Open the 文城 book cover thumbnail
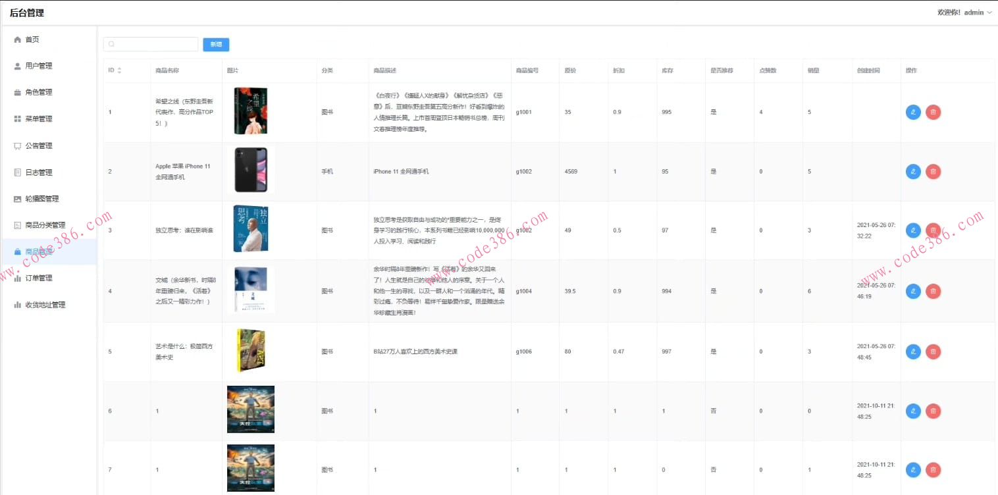The width and height of the screenshot is (998, 495). click(x=251, y=290)
